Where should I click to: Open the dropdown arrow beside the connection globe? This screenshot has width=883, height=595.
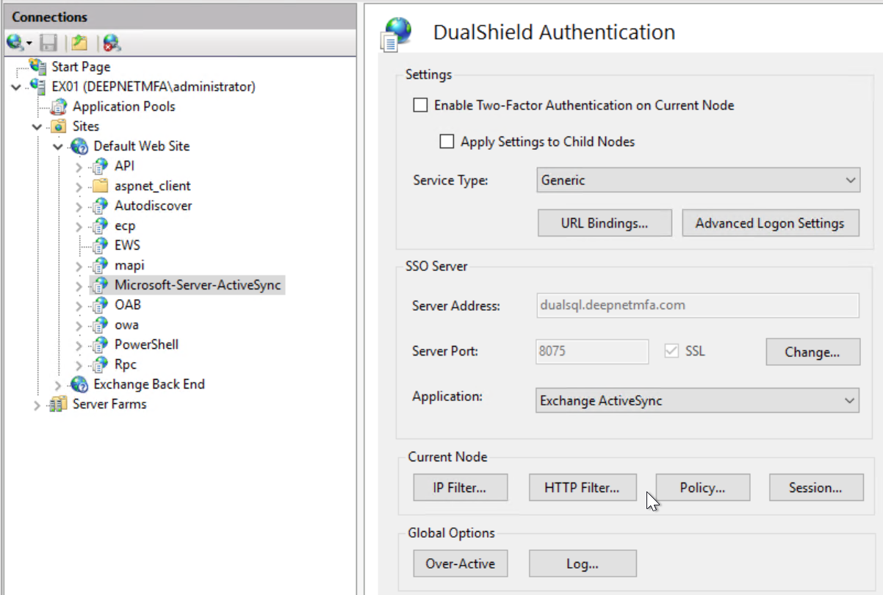pos(29,43)
